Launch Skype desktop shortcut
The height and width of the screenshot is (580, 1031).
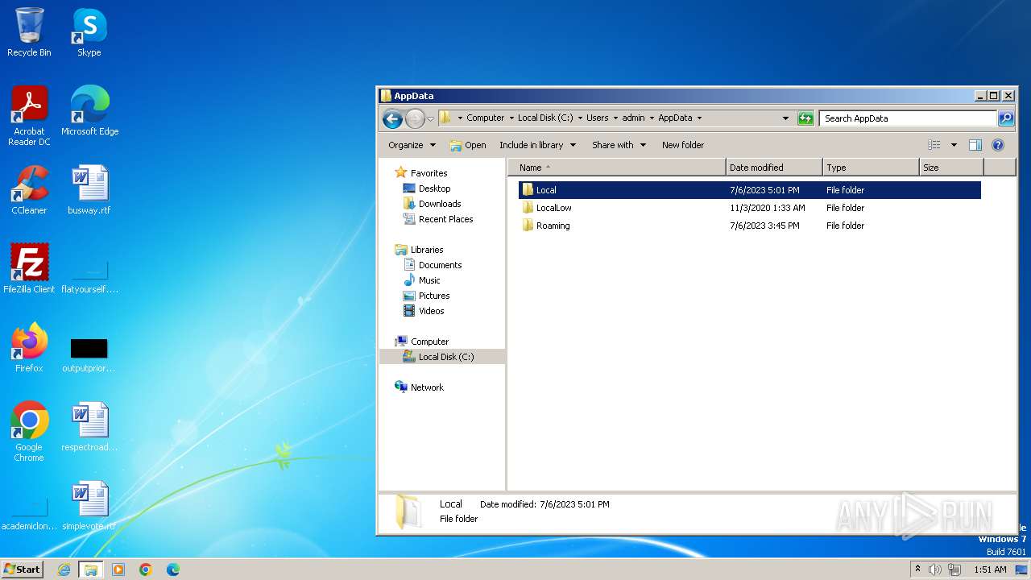pyautogui.click(x=89, y=32)
